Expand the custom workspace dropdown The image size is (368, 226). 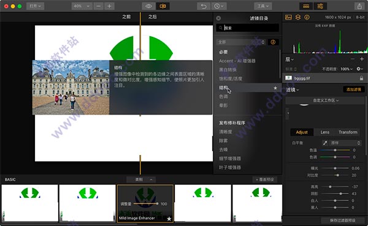[x=326, y=100]
